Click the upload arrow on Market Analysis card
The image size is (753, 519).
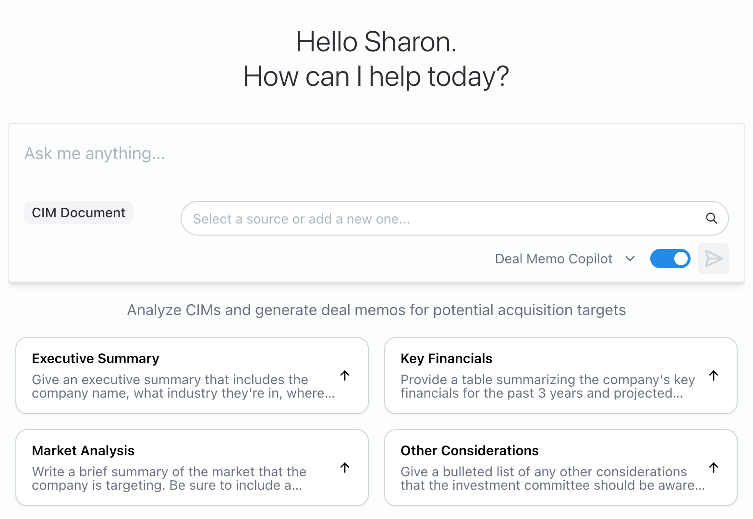pos(345,468)
